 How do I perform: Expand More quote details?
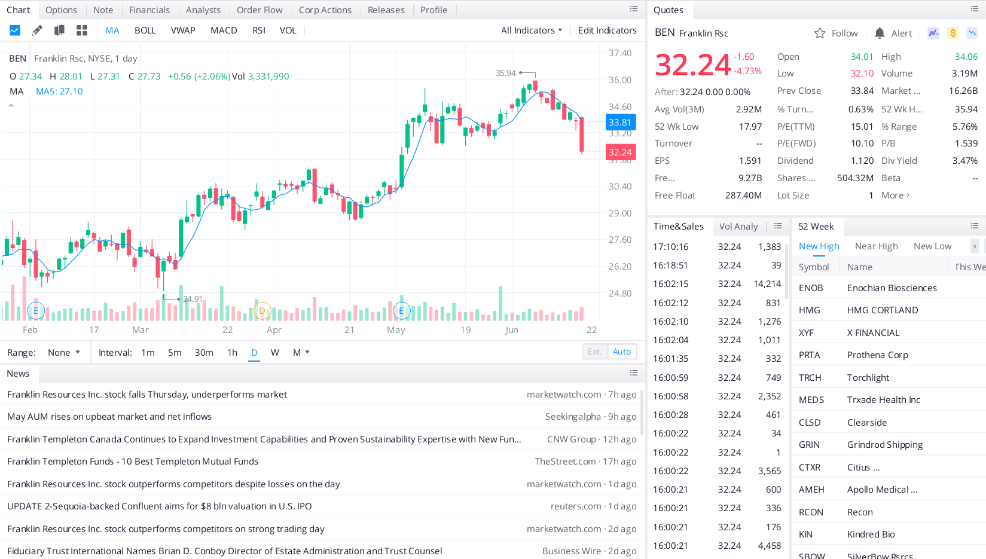895,196
